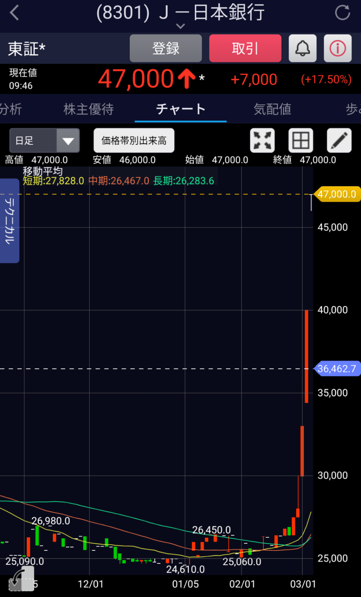The image size is (361, 597).
Task: Select the チャート tab
Action: click(181, 109)
